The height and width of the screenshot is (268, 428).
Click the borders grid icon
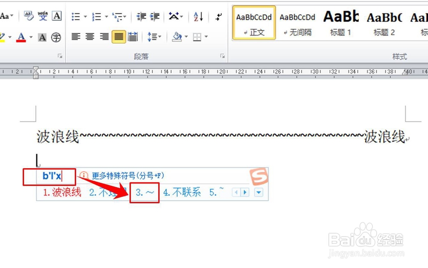[x=197, y=36]
